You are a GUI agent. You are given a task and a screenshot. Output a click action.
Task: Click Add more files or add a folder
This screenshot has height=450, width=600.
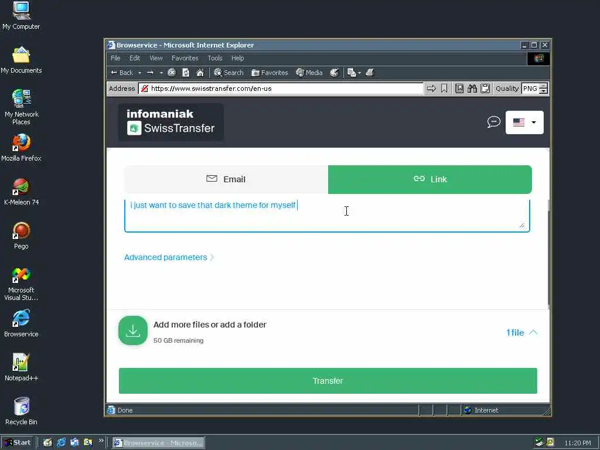[210, 325]
